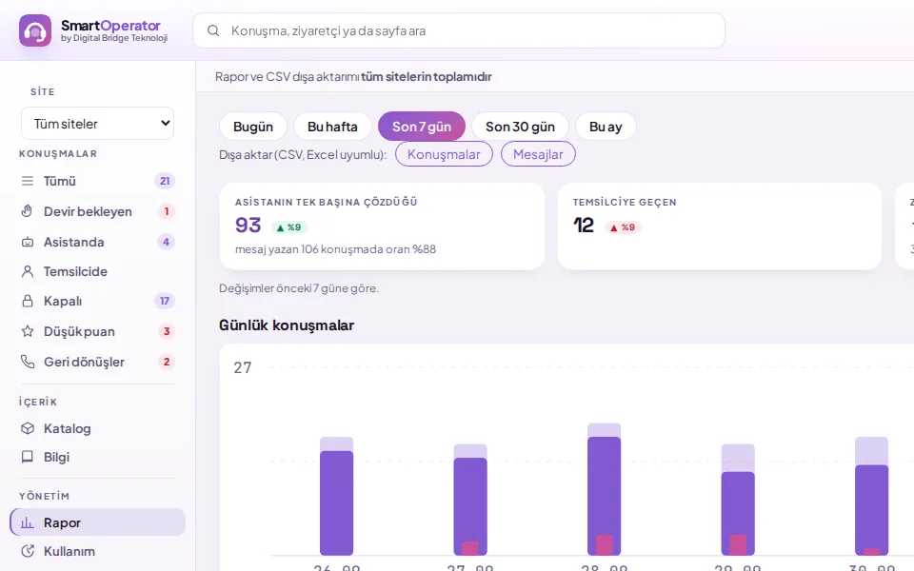
Task: Click the Kapalı lock icon
Action: point(28,302)
